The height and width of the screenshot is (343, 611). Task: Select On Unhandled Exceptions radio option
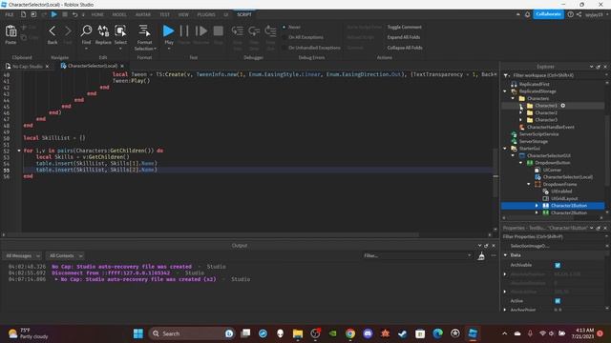pyautogui.click(x=284, y=48)
